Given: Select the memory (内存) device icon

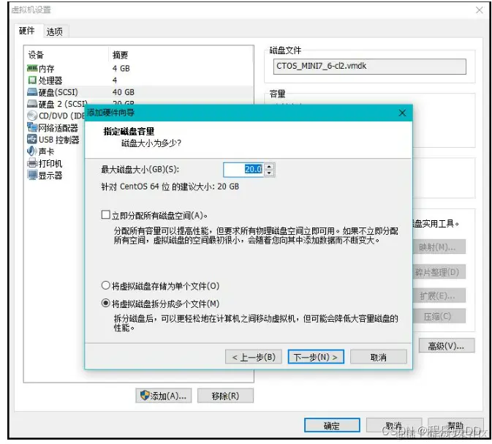Looking at the screenshot, I should (x=32, y=68).
